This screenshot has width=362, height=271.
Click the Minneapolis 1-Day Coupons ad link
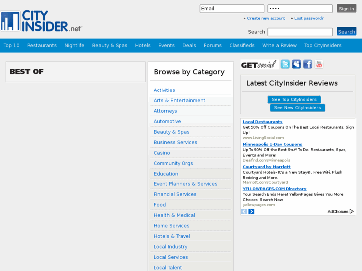point(272,144)
